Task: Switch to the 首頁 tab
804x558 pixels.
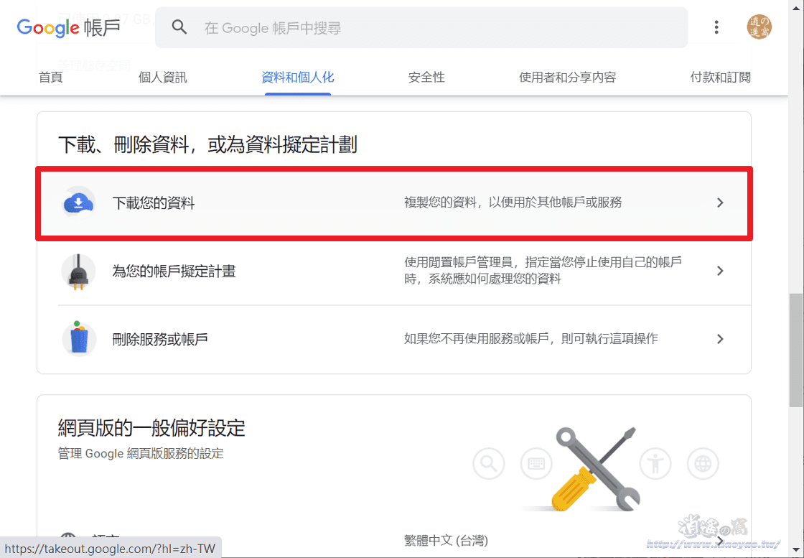Action: tap(51, 78)
